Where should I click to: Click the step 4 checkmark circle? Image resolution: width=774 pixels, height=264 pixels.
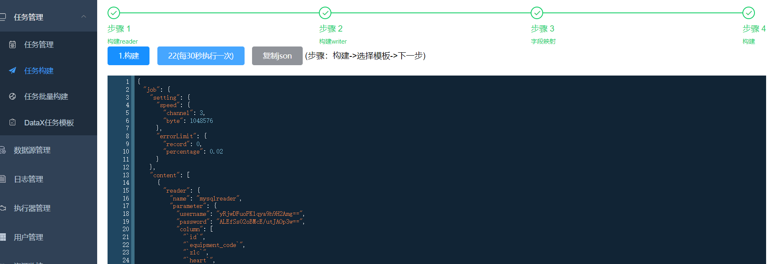point(749,13)
